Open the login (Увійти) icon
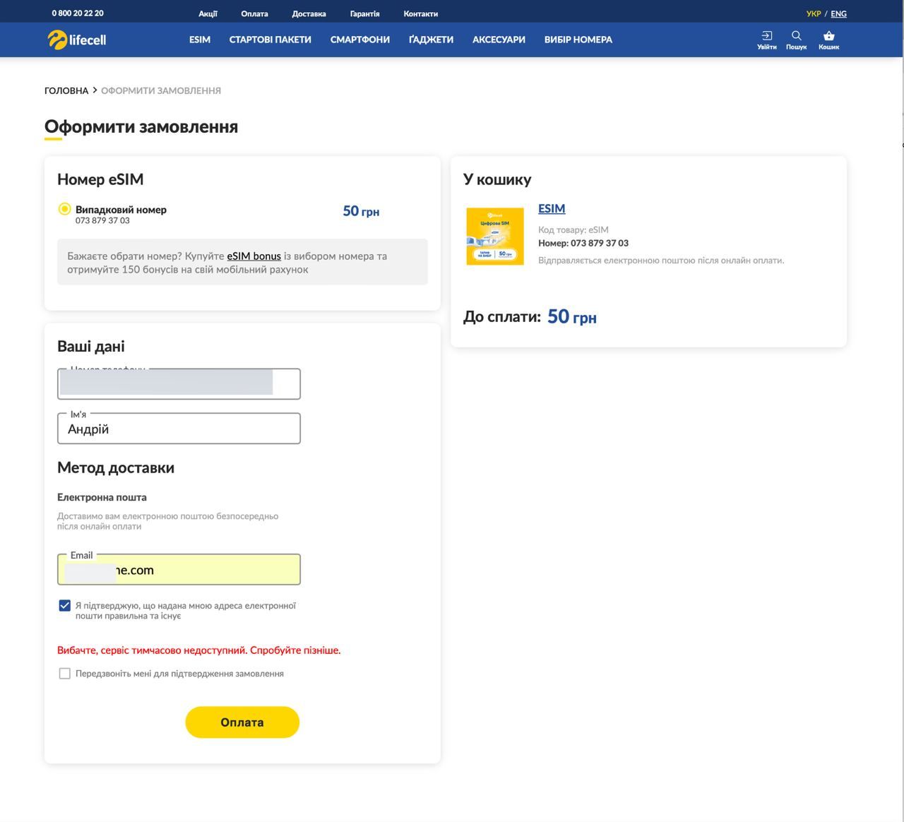 (766, 40)
